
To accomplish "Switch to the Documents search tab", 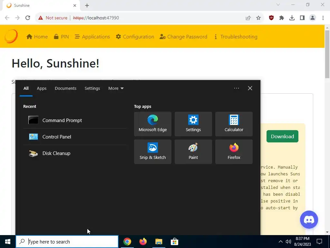I will click(65, 88).
